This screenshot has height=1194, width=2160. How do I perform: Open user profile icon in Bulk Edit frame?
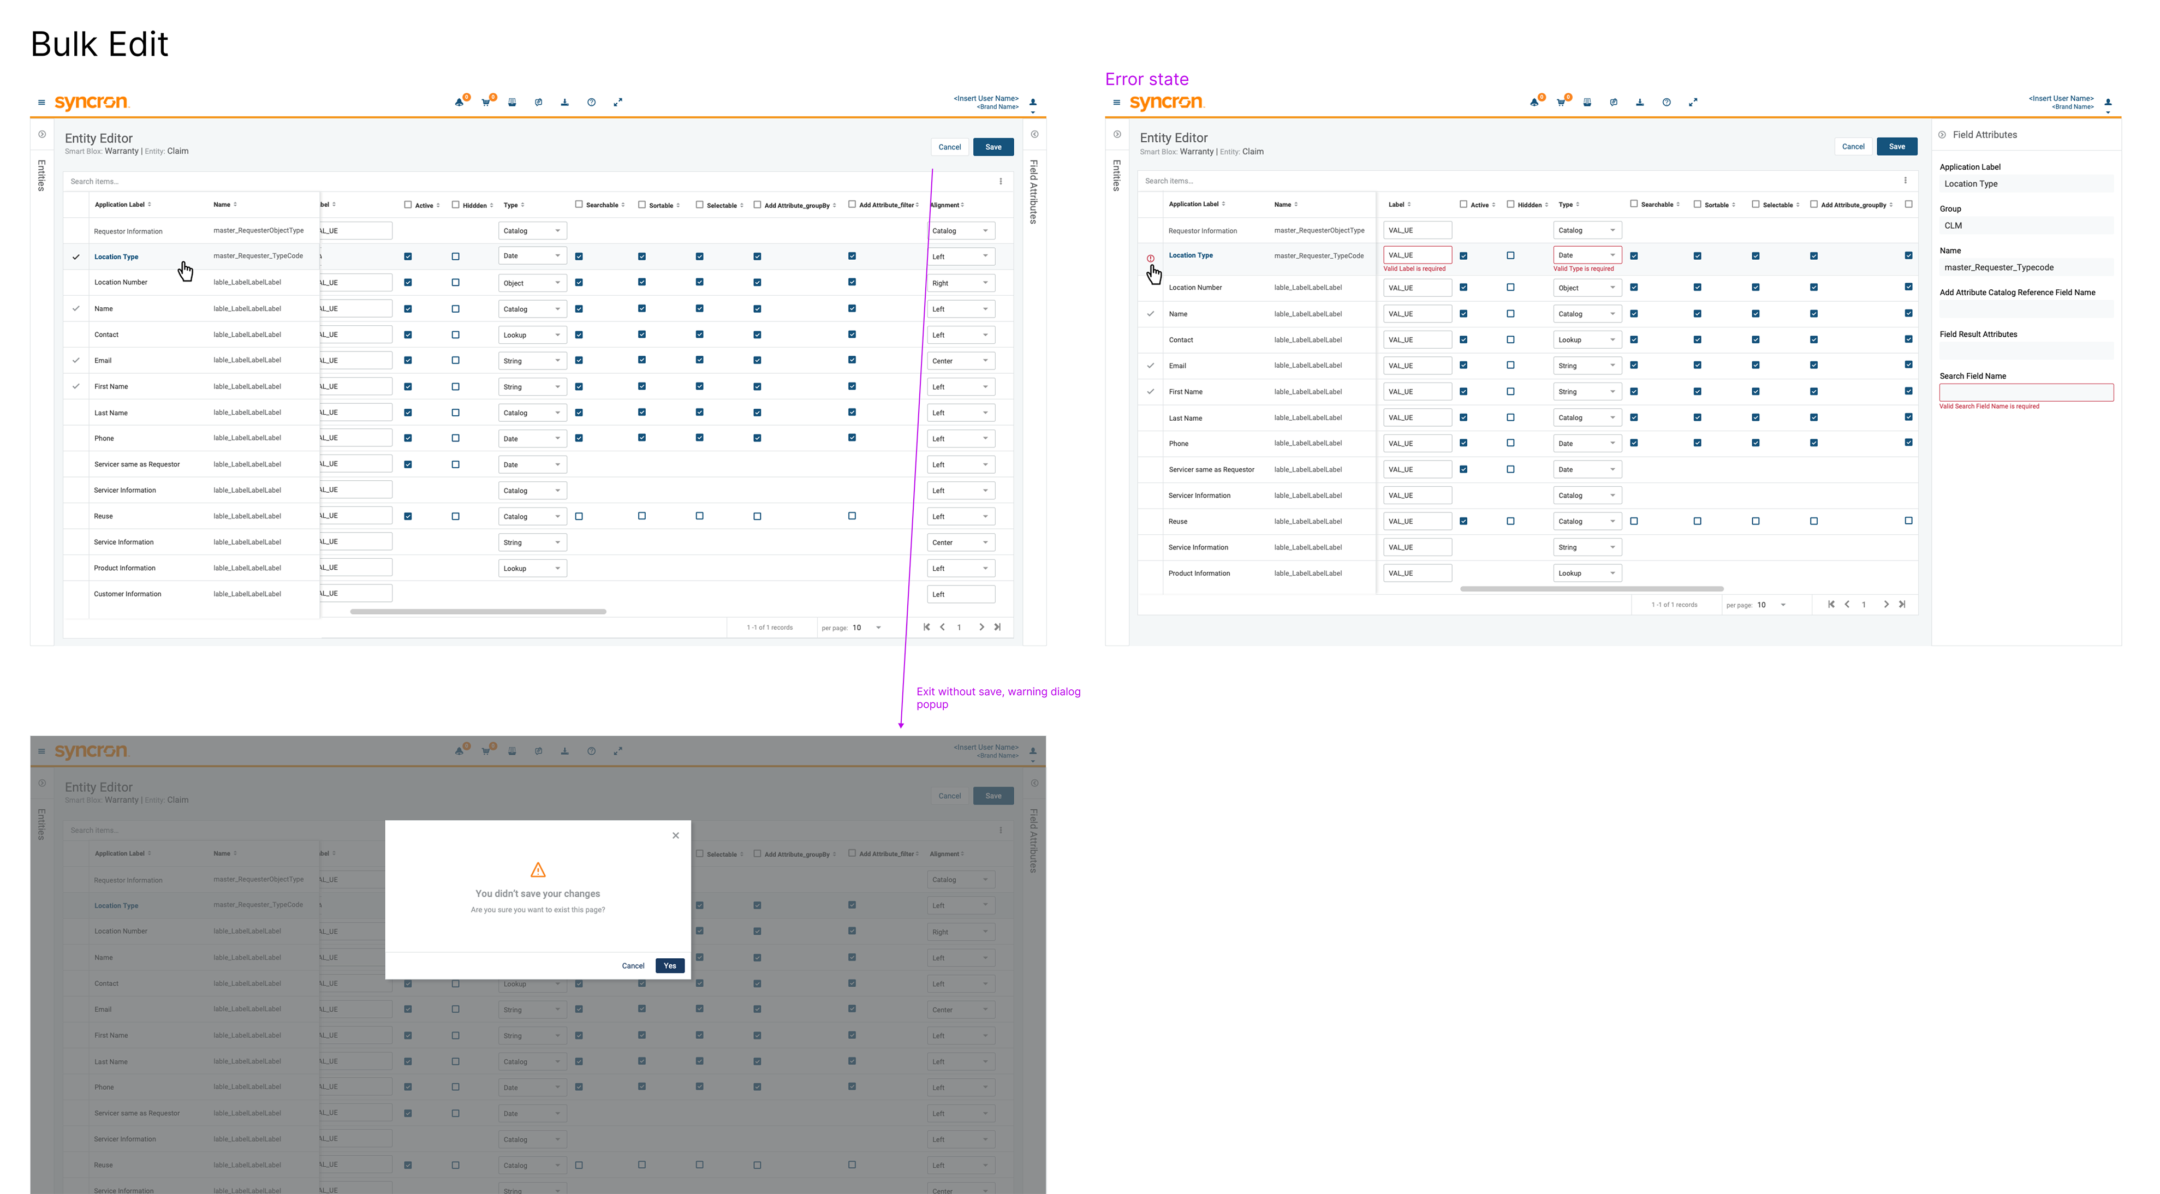(1033, 102)
